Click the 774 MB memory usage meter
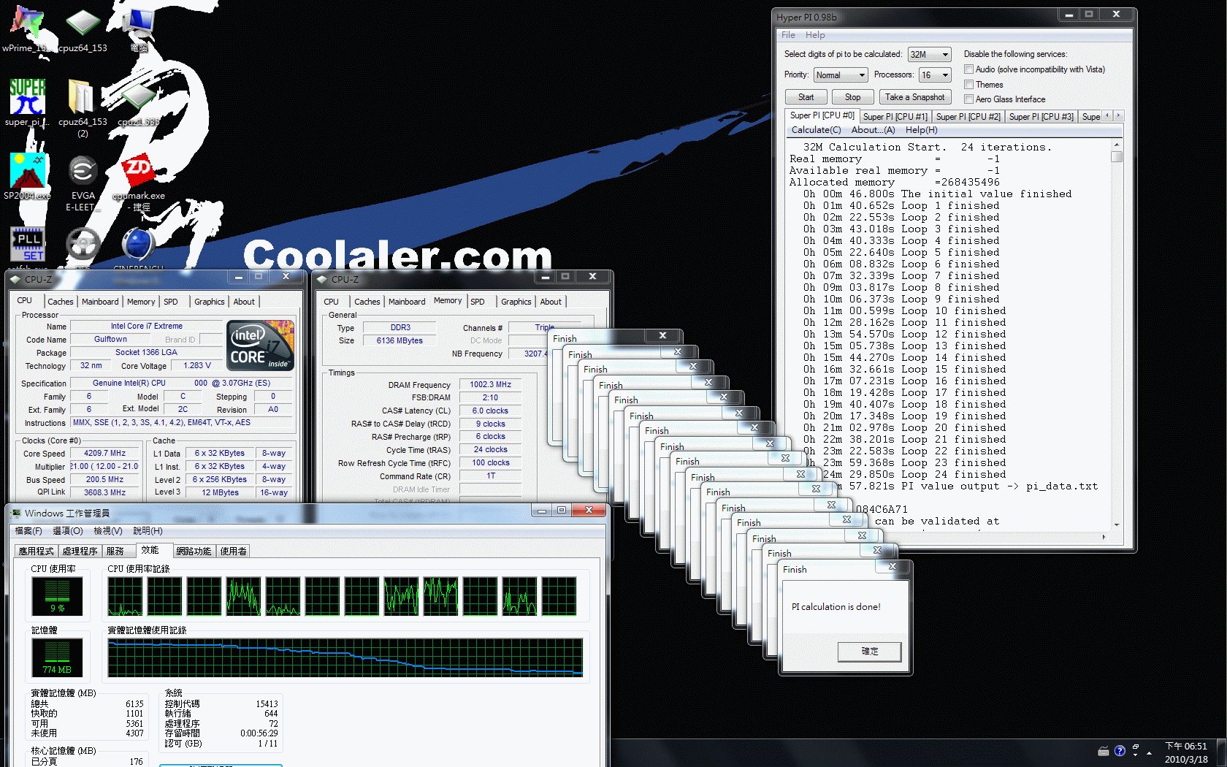The image size is (1227, 767). (x=57, y=657)
